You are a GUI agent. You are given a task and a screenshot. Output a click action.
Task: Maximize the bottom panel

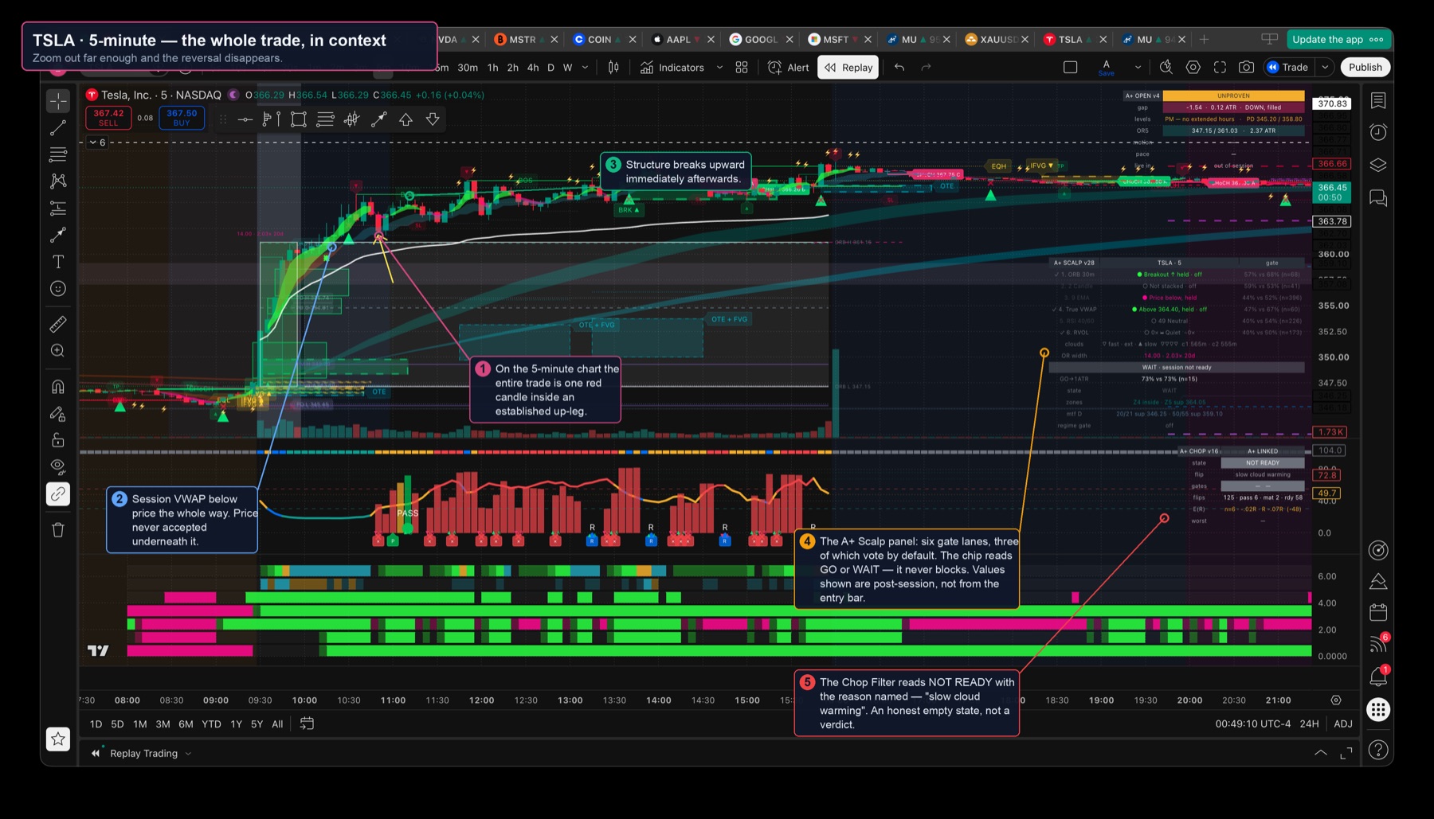tap(1346, 753)
